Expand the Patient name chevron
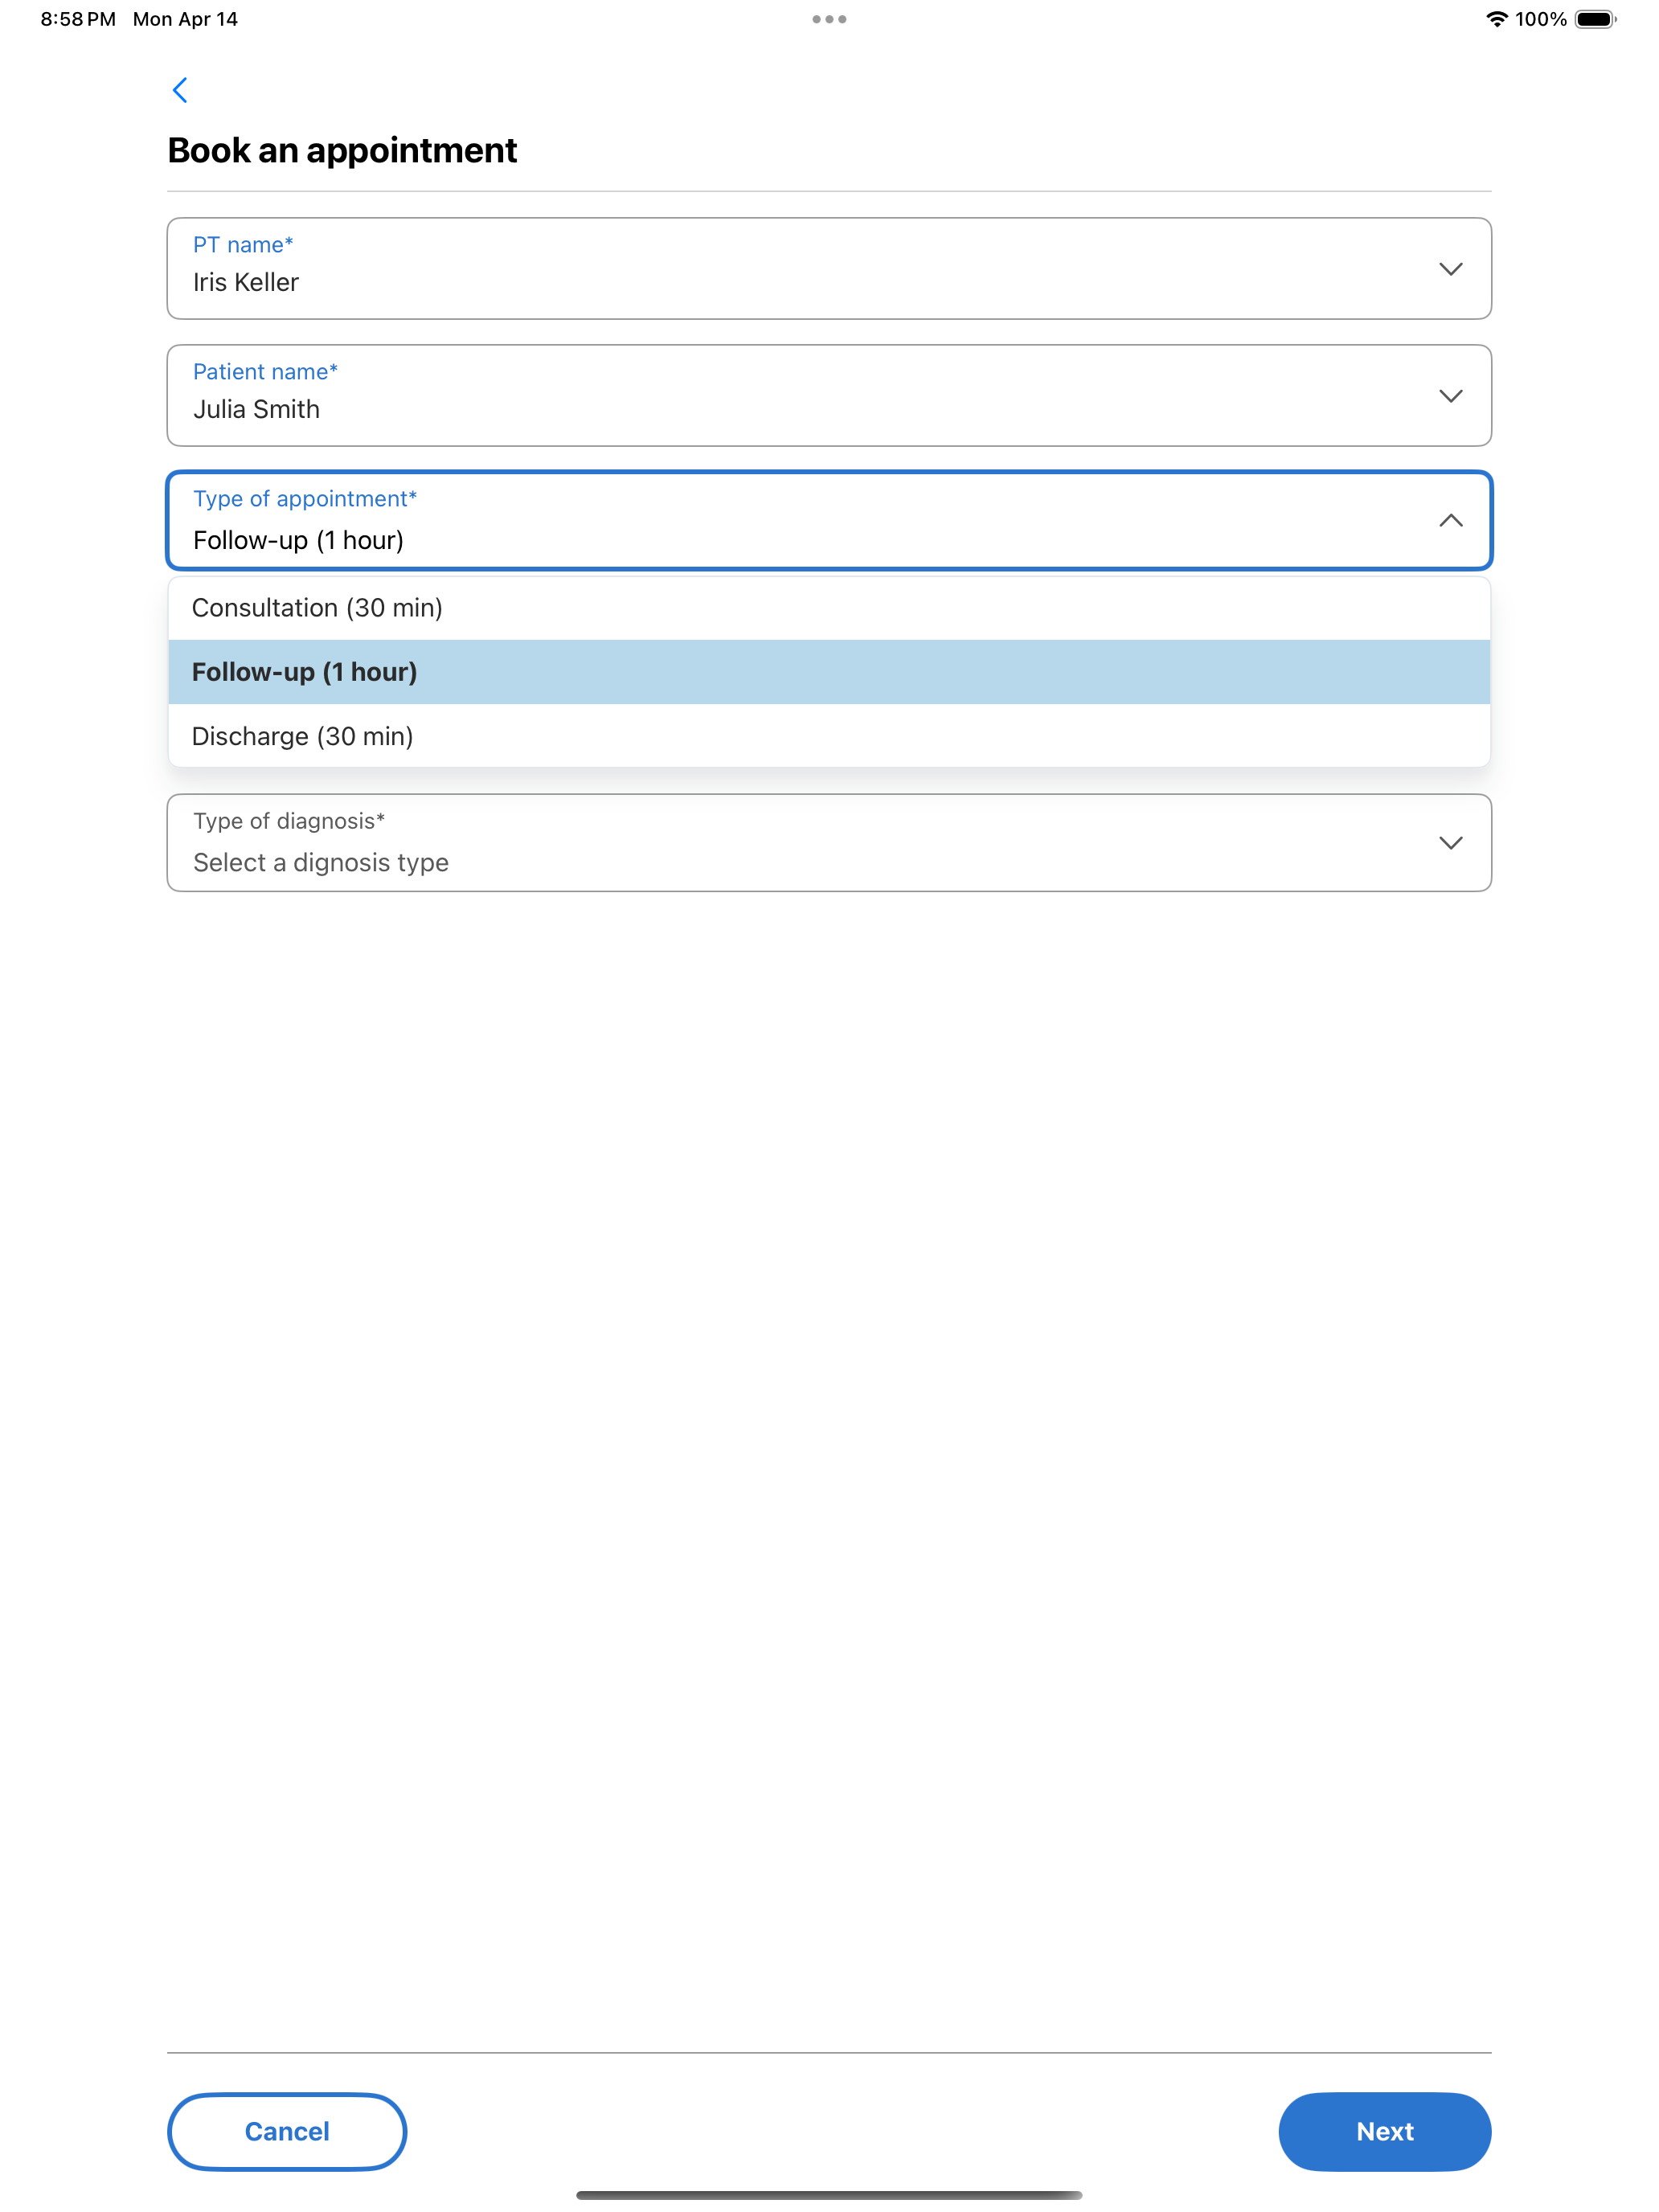The height and width of the screenshot is (2212, 1659). click(1450, 396)
